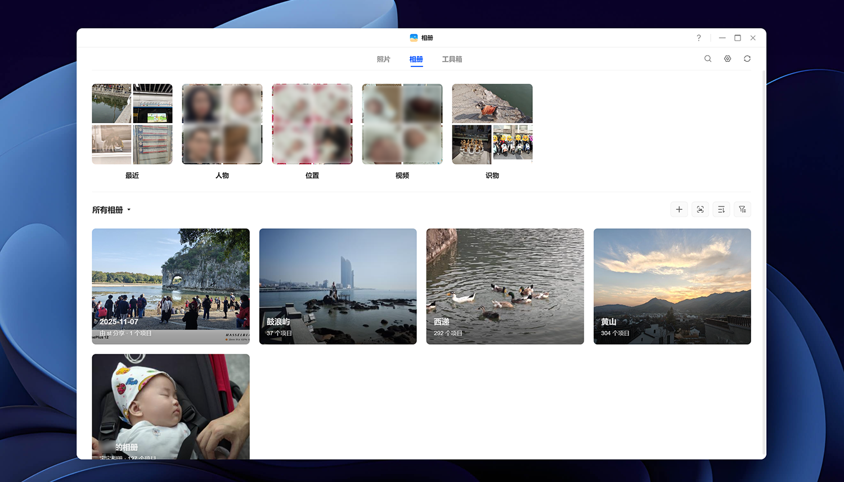Click the refresh sync icon
Viewport: 844px width, 482px height.
(x=747, y=59)
